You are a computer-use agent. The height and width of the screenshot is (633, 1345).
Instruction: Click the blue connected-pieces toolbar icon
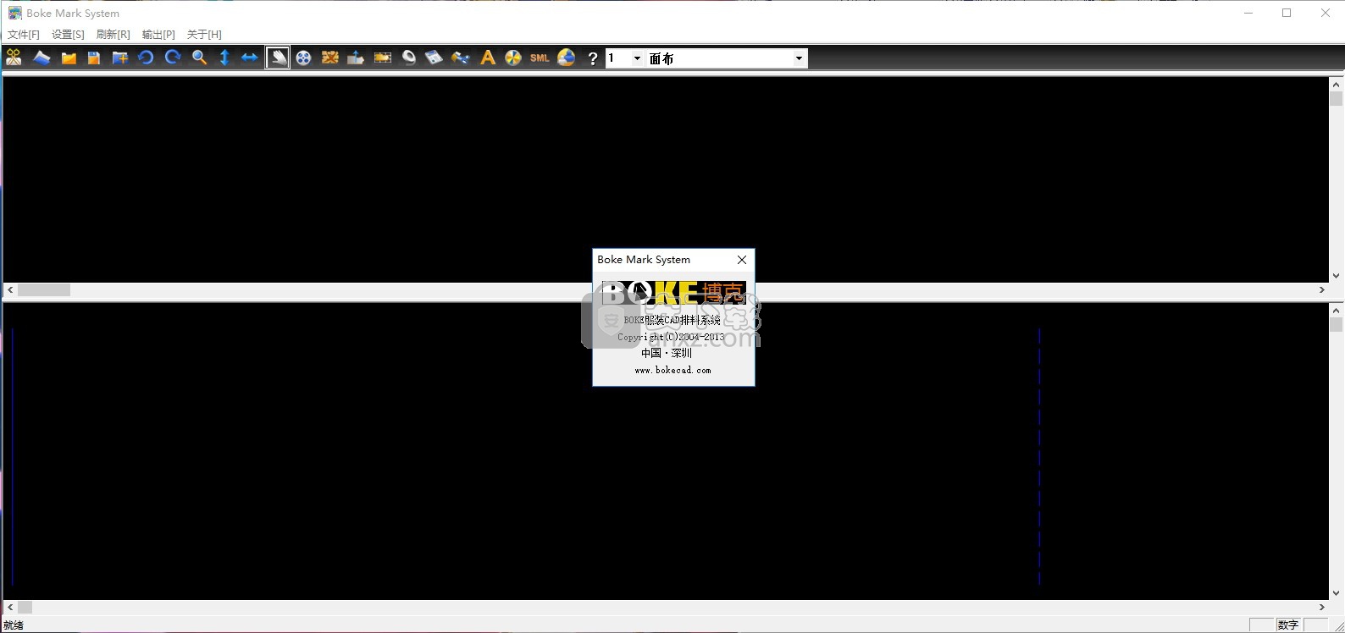[x=461, y=58]
